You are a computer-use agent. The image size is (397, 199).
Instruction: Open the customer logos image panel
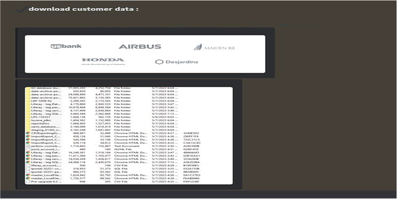tap(145, 54)
